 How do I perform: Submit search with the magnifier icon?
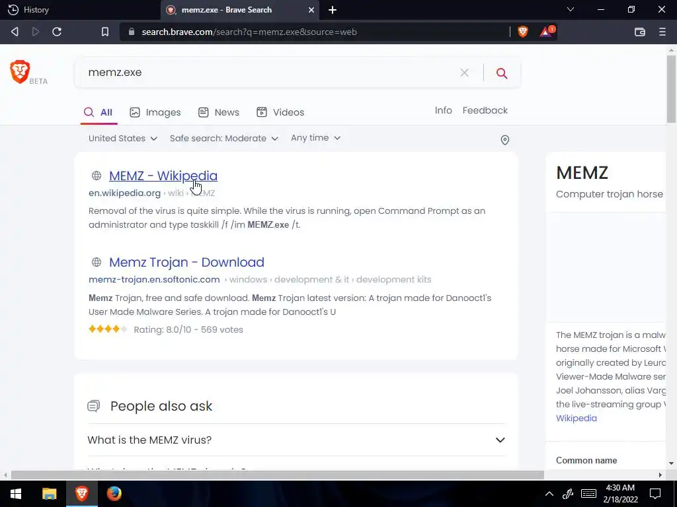(502, 73)
